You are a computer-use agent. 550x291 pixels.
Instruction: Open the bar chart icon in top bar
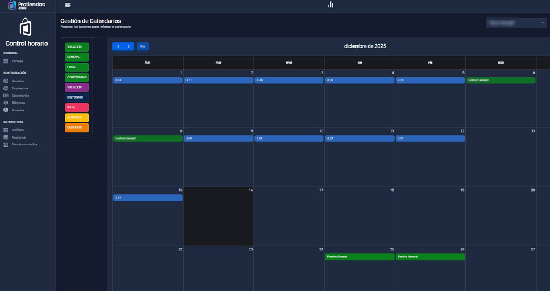[x=330, y=4]
